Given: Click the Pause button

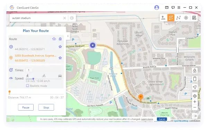Looking at the screenshot, I should point(26,107).
